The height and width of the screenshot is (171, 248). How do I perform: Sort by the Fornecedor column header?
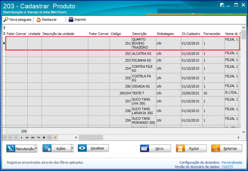[214, 34]
